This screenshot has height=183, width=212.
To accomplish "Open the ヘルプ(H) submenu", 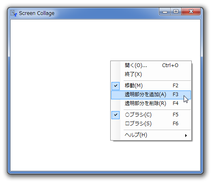I will coord(151,135).
